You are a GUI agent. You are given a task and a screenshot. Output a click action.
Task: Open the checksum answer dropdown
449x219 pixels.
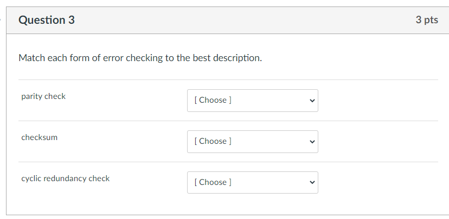pos(252,142)
